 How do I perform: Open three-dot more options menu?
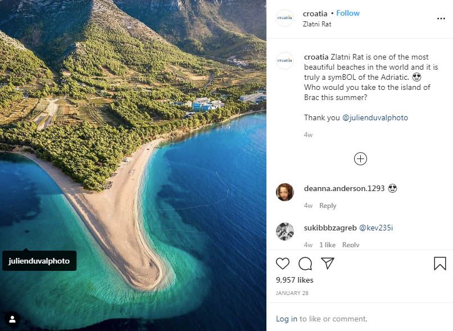(x=441, y=18)
